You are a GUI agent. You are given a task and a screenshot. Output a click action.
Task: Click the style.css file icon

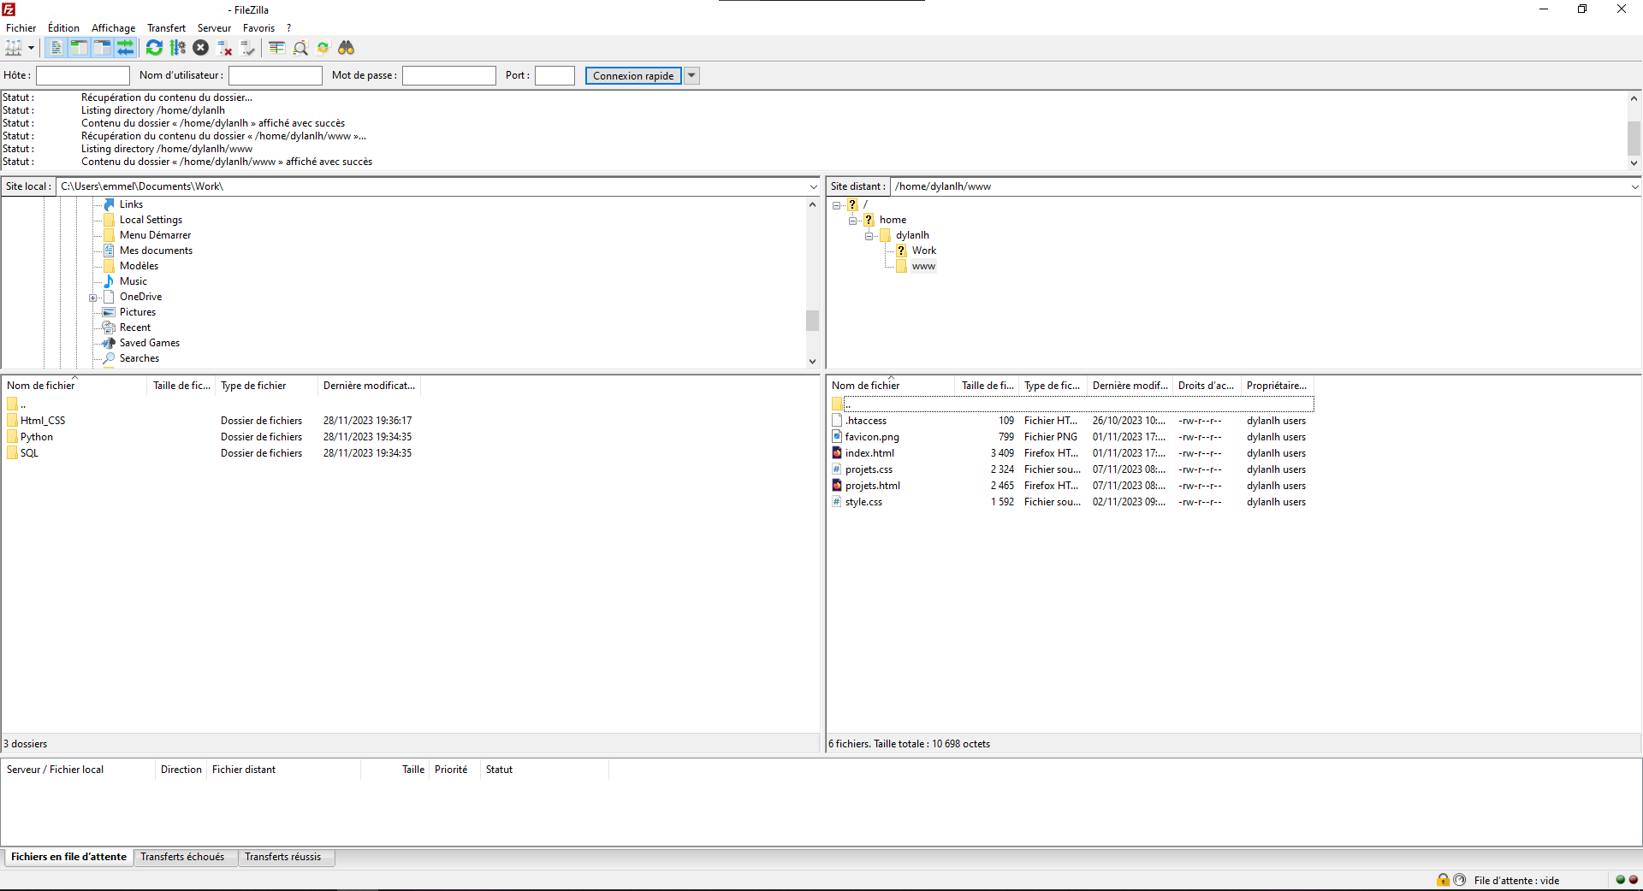pos(837,502)
